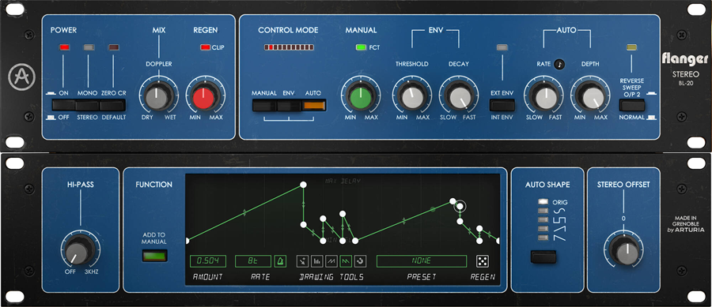Click the STEREO BL-20 model text

[x=685, y=77]
